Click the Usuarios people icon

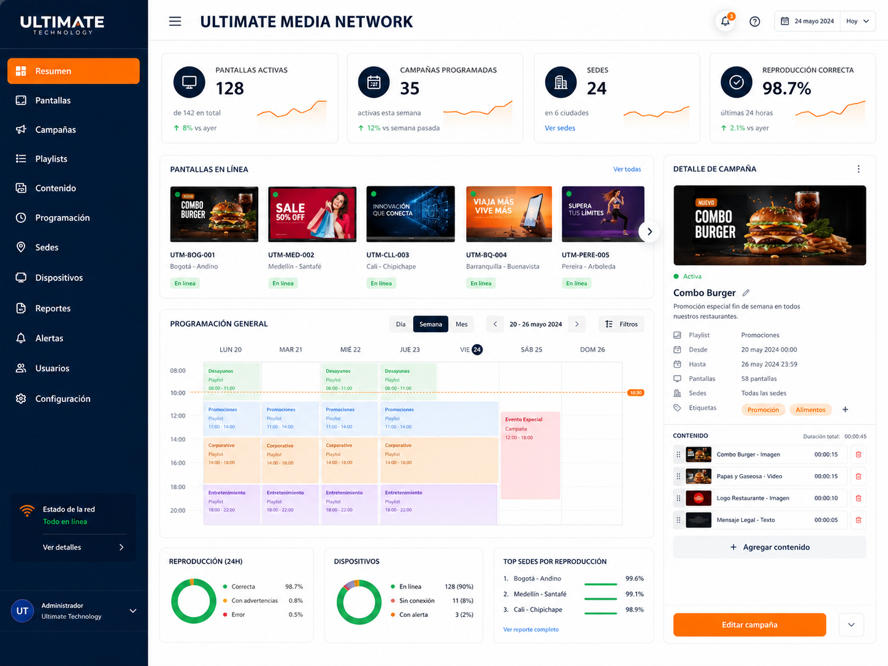click(x=21, y=369)
